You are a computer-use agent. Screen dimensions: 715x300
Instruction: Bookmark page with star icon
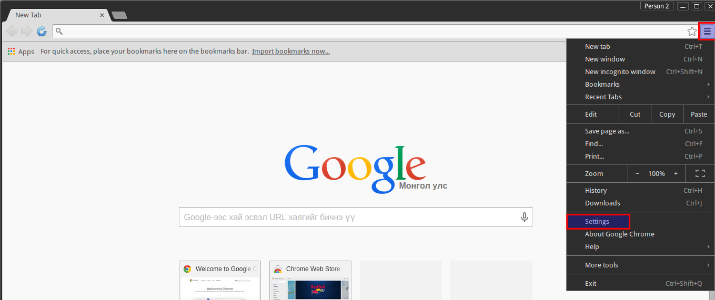(x=692, y=32)
